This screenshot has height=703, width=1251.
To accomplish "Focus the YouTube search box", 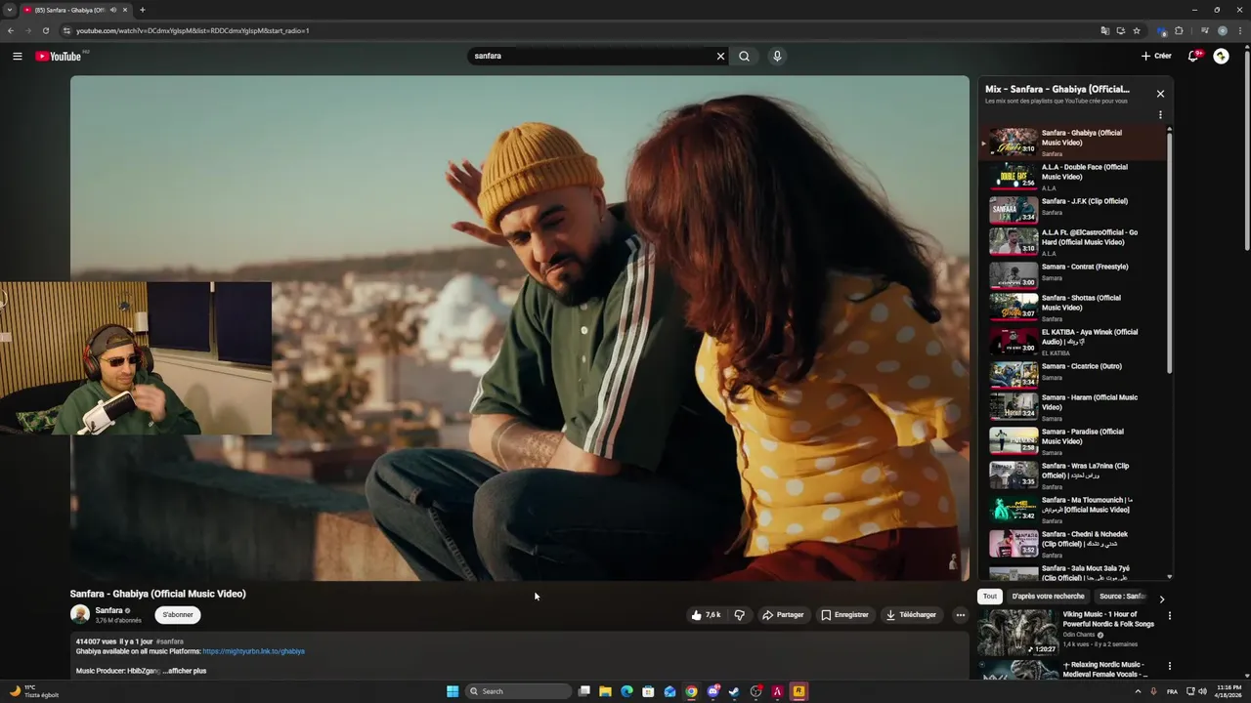I will pos(593,56).
